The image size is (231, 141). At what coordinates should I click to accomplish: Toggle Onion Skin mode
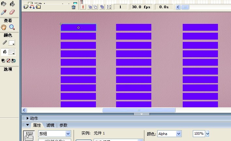click(x=90, y=7)
